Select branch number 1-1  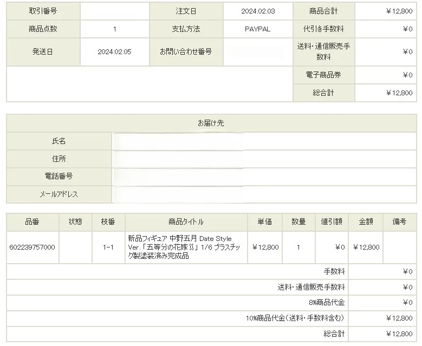click(x=108, y=247)
